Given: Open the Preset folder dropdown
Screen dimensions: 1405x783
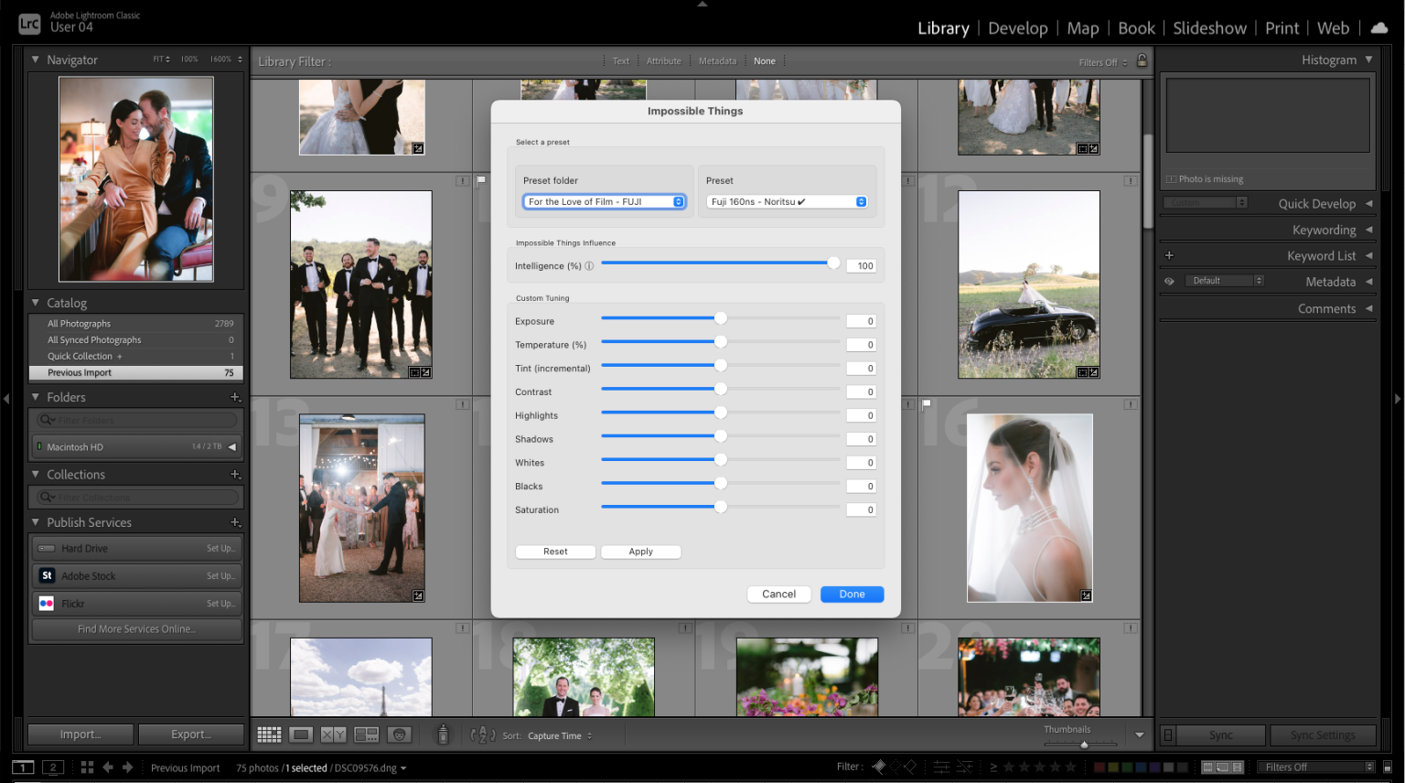Looking at the screenshot, I should point(604,202).
